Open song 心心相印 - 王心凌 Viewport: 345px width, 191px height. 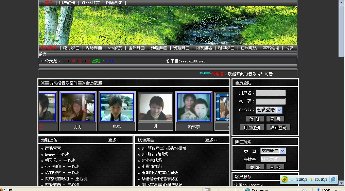[62, 167]
